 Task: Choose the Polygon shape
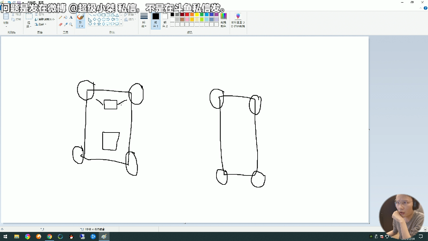tap(112, 15)
